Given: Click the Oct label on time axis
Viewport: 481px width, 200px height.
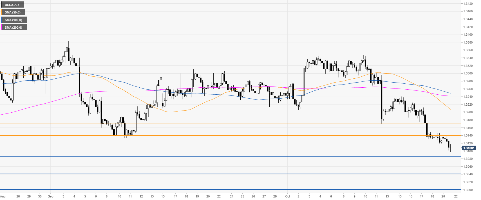Looking at the screenshot, I should point(288,196).
